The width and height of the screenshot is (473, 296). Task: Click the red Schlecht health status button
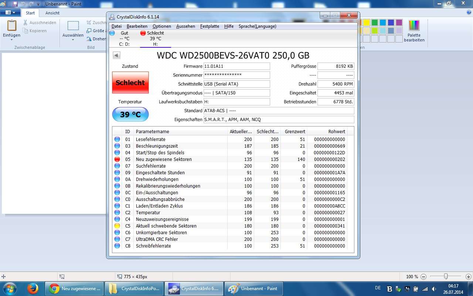click(130, 83)
